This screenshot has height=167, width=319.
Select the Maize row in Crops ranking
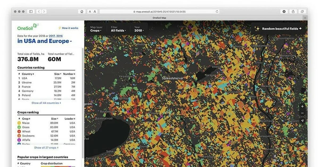[46, 123]
